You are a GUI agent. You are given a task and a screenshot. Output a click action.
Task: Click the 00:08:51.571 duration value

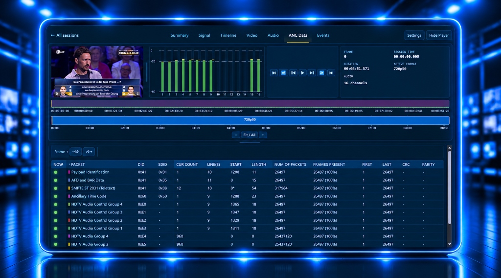point(356,69)
